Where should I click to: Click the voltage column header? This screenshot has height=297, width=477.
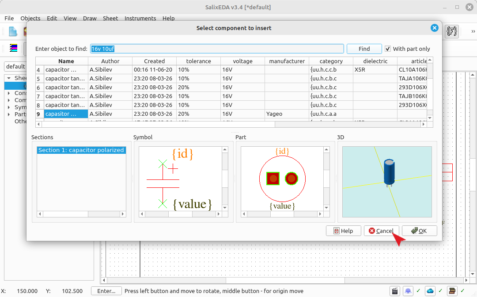tap(242, 61)
